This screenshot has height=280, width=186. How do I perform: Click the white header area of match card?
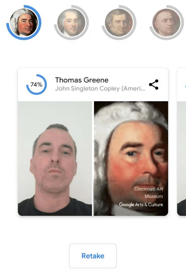(93, 84)
